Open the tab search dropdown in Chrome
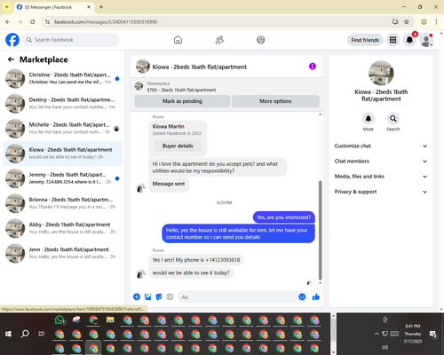This screenshot has width=444, height=355. pos(7,7)
